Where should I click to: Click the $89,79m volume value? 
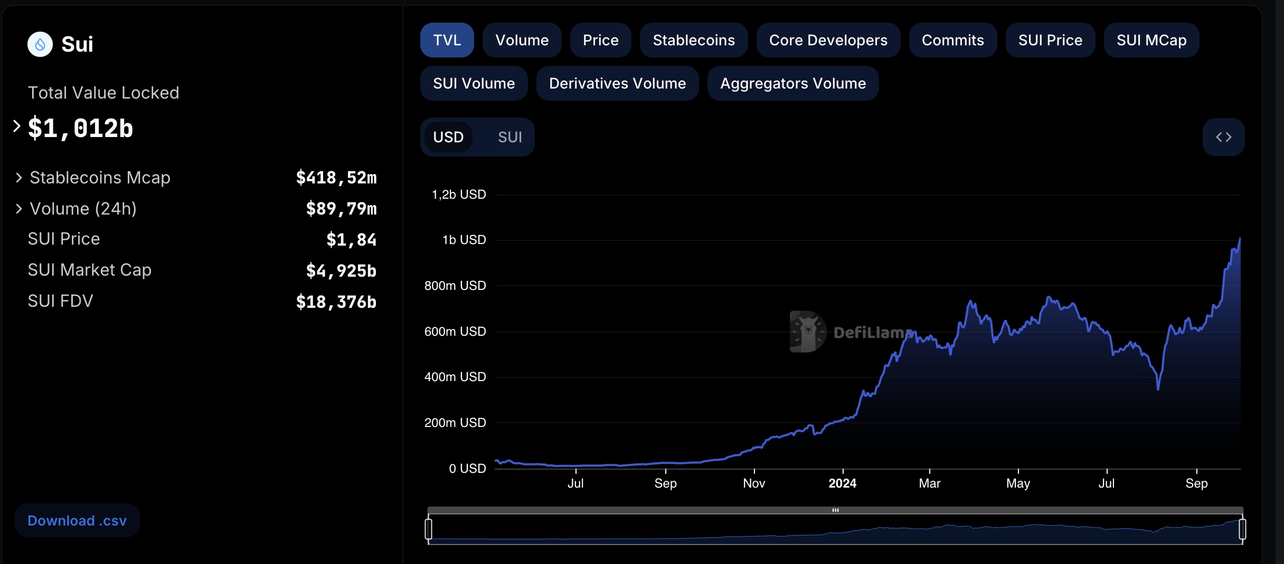tap(342, 209)
